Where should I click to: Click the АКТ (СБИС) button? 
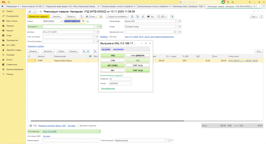coord(113,65)
